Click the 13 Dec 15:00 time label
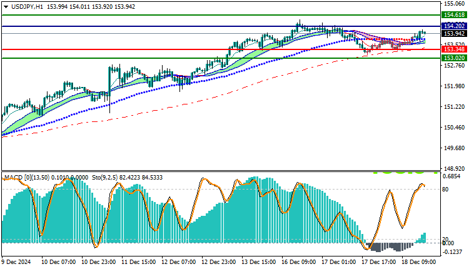Viewport: 469px width, 269px height. point(259,262)
